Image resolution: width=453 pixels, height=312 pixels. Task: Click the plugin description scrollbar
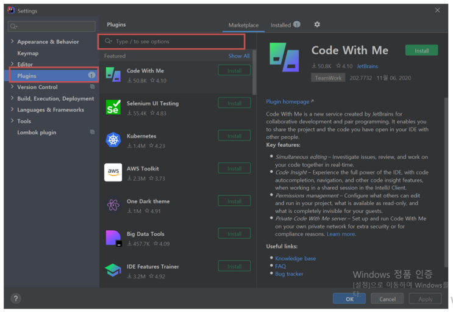(x=446, y=183)
